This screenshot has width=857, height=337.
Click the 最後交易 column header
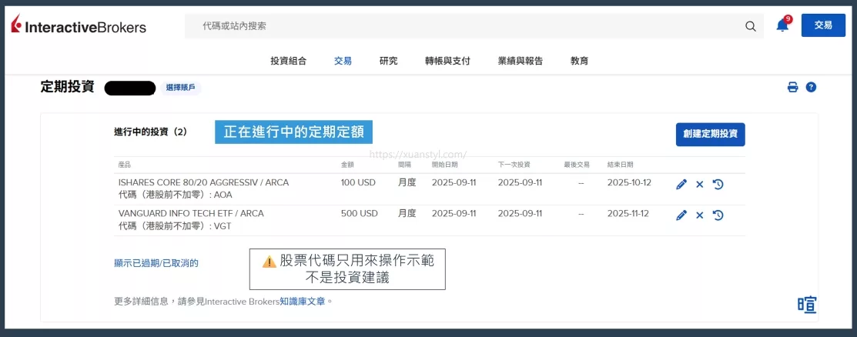pos(577,165)
